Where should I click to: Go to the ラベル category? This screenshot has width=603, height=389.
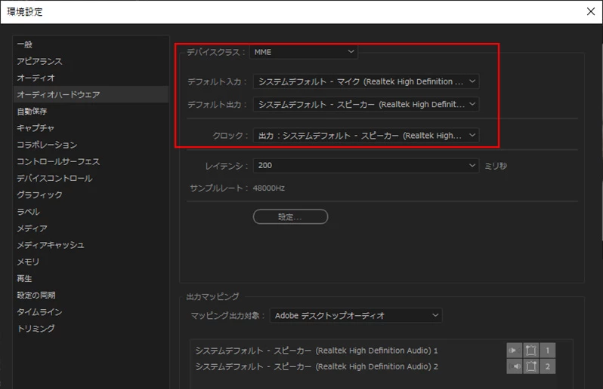tap(91, 211)
